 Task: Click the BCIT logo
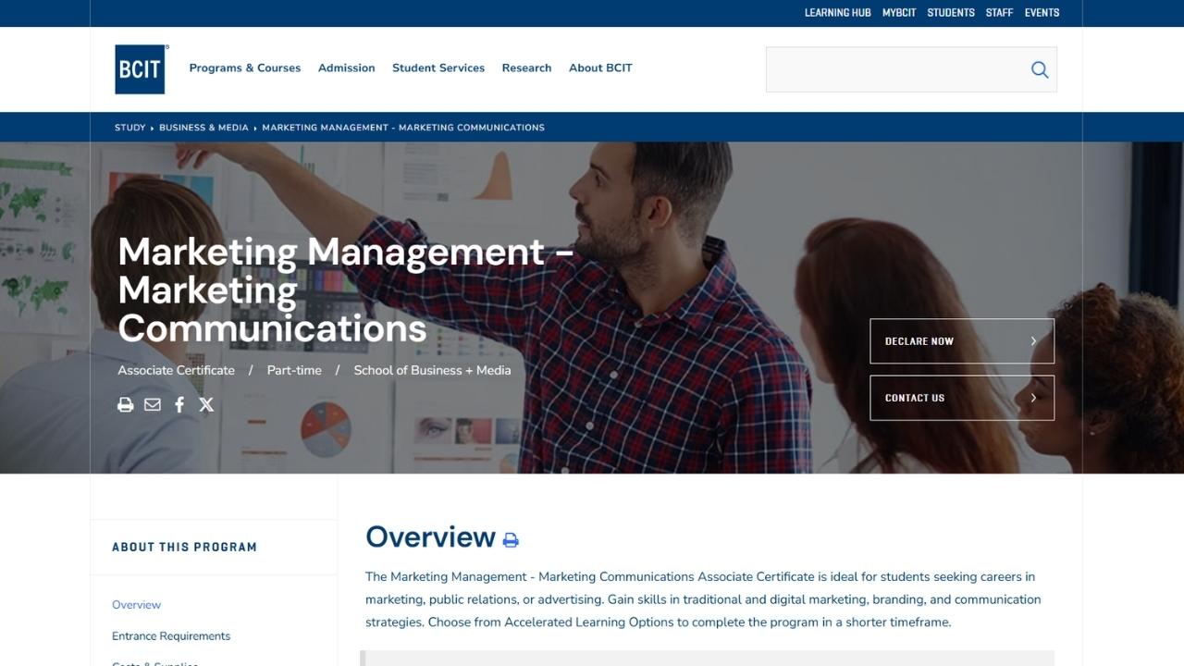pos(141,69)
